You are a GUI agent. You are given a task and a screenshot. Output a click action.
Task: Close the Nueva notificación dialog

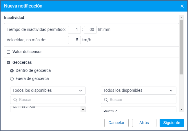click(182, 6)
